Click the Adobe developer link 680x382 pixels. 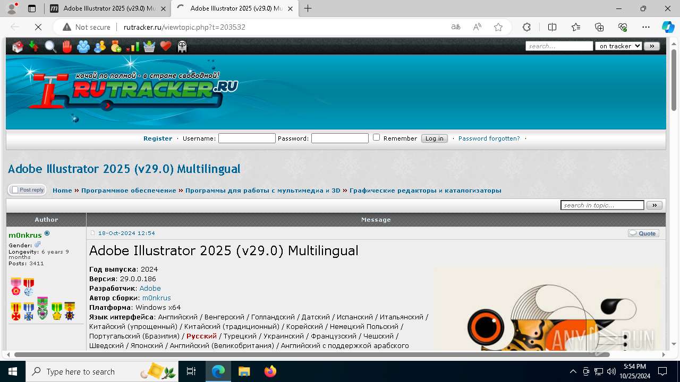(x=150, y=289)
